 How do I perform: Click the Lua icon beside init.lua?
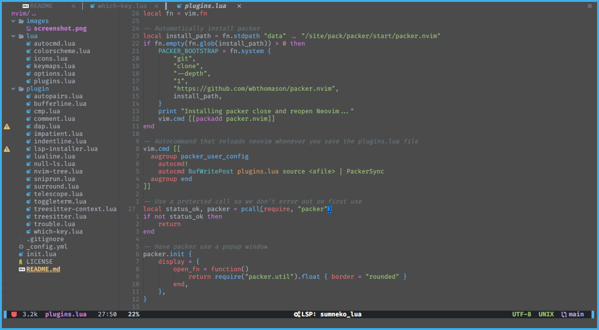point(21,254)
